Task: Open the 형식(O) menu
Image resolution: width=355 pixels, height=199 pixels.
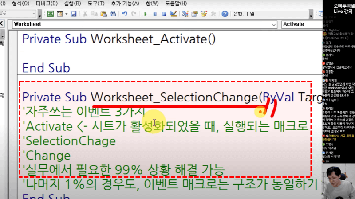Action: (x=20, y=4)
